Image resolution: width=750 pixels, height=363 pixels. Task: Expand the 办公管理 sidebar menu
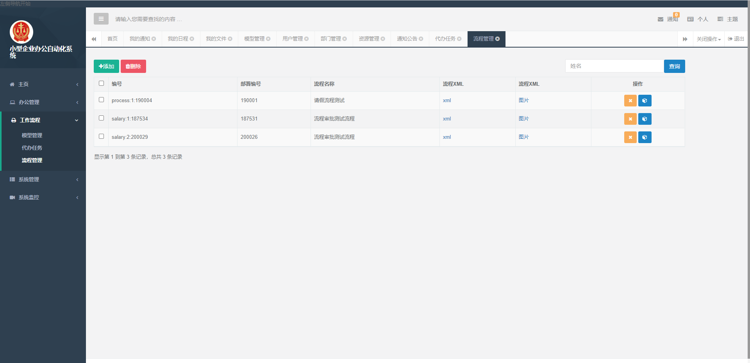pyautogui.click(x=43, y=102)
